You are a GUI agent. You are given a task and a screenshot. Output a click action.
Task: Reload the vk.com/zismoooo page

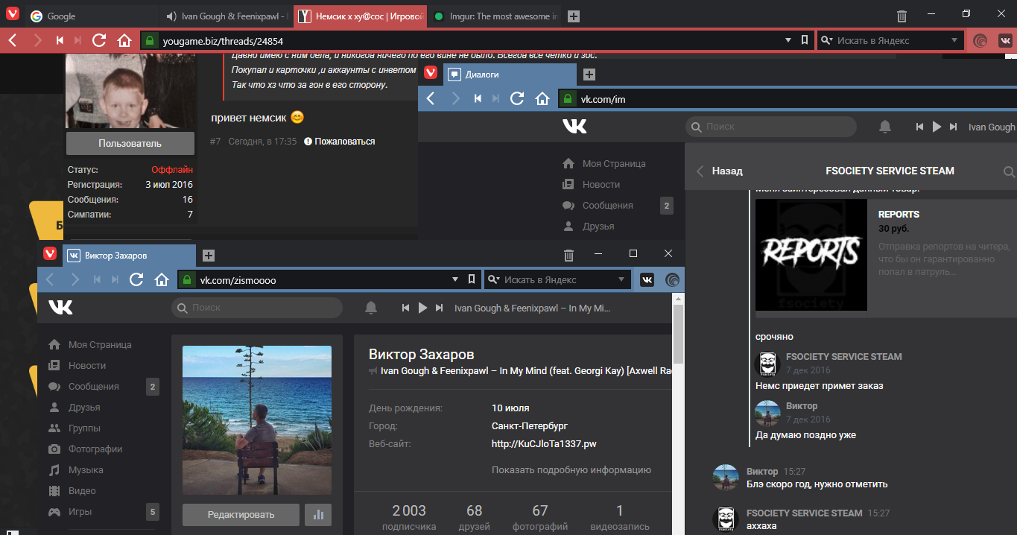(x=136, y=280)
